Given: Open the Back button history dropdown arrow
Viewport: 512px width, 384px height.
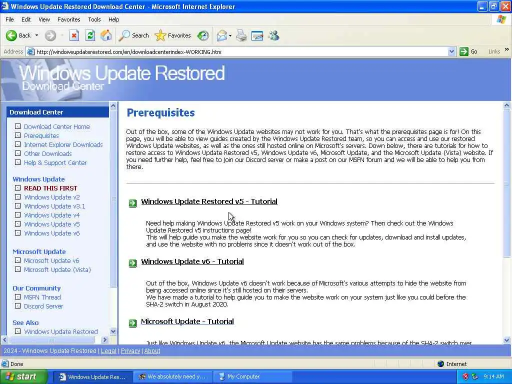Looking at the screenshot, I should [x=36, y=35].
